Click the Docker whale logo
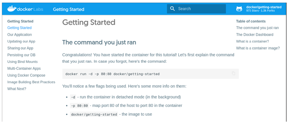 [x=12, y=9]
